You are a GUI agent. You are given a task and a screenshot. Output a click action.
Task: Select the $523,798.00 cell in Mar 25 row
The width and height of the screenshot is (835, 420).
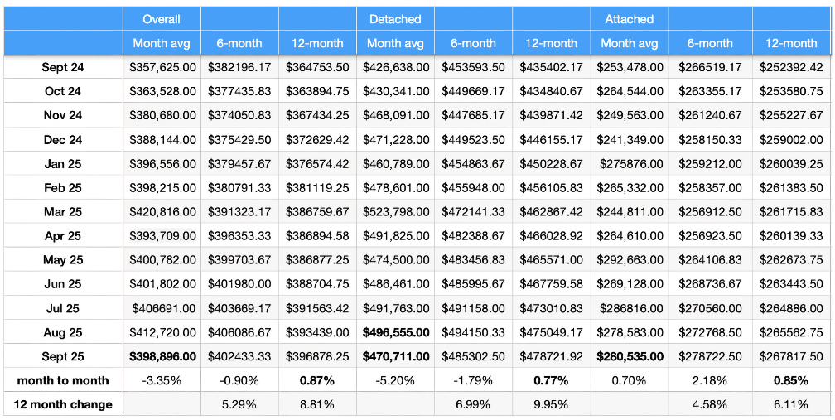click(x=396, y=212)
